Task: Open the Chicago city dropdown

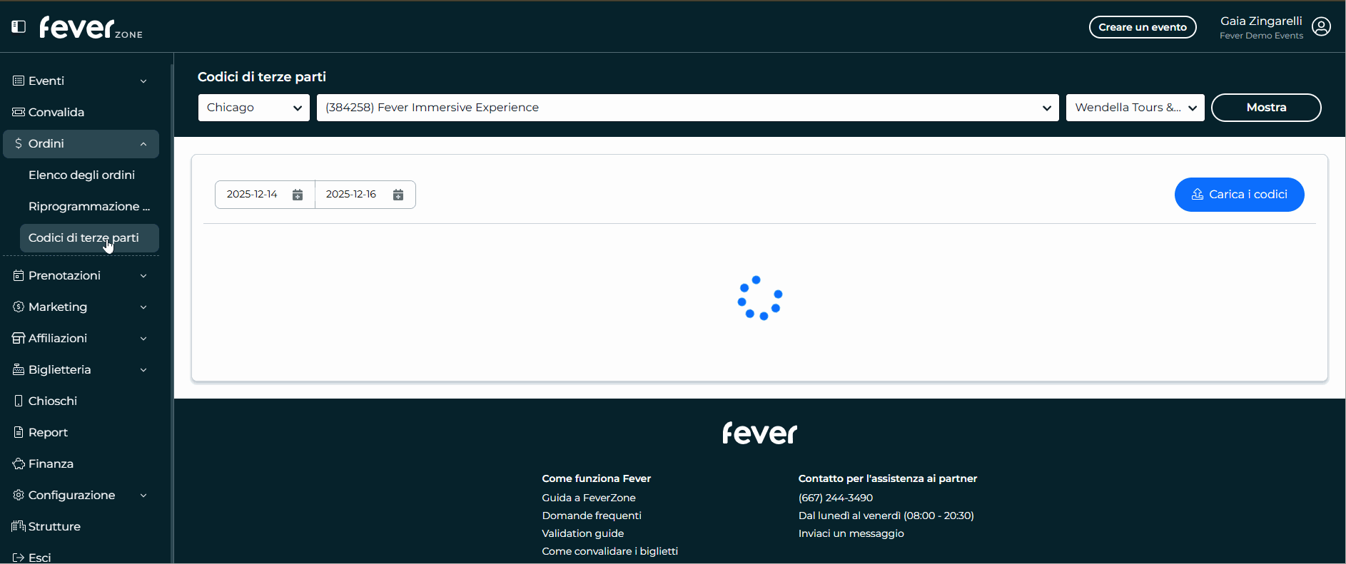Action: click(254, 108)
